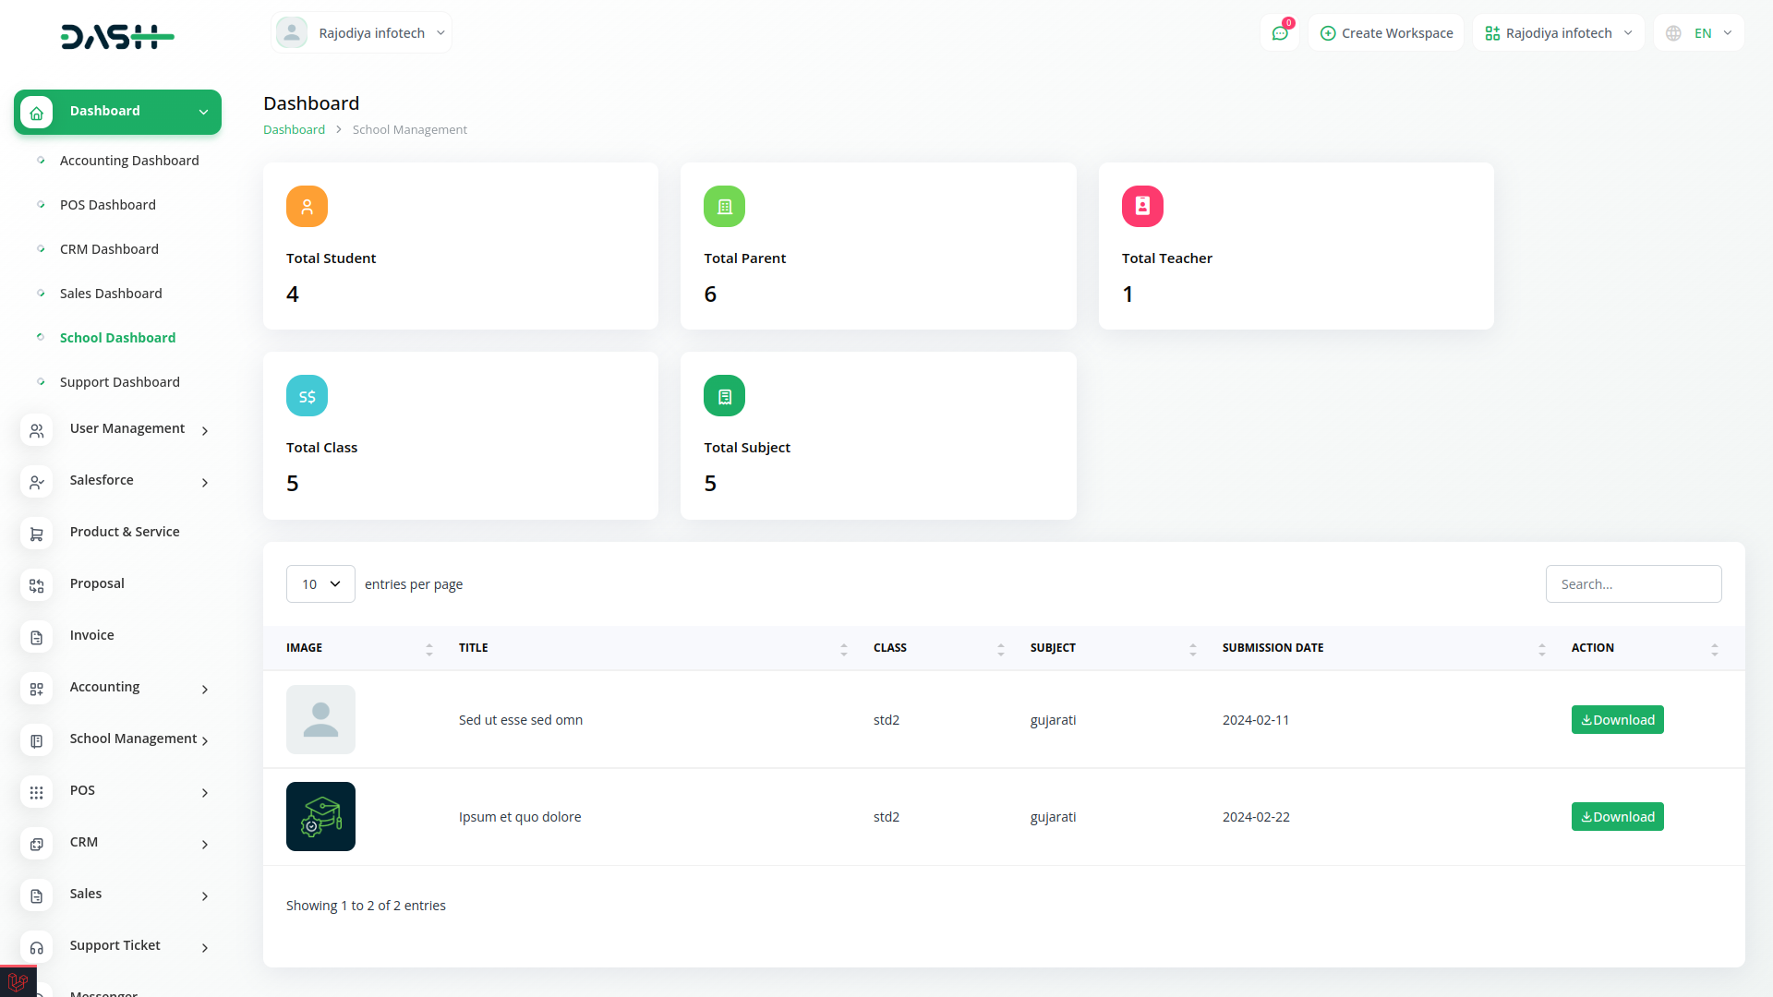
Task: Open the EN language dropdown
Action: tap(1701, 33)
